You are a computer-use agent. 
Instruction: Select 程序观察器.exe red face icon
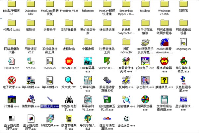164,61
